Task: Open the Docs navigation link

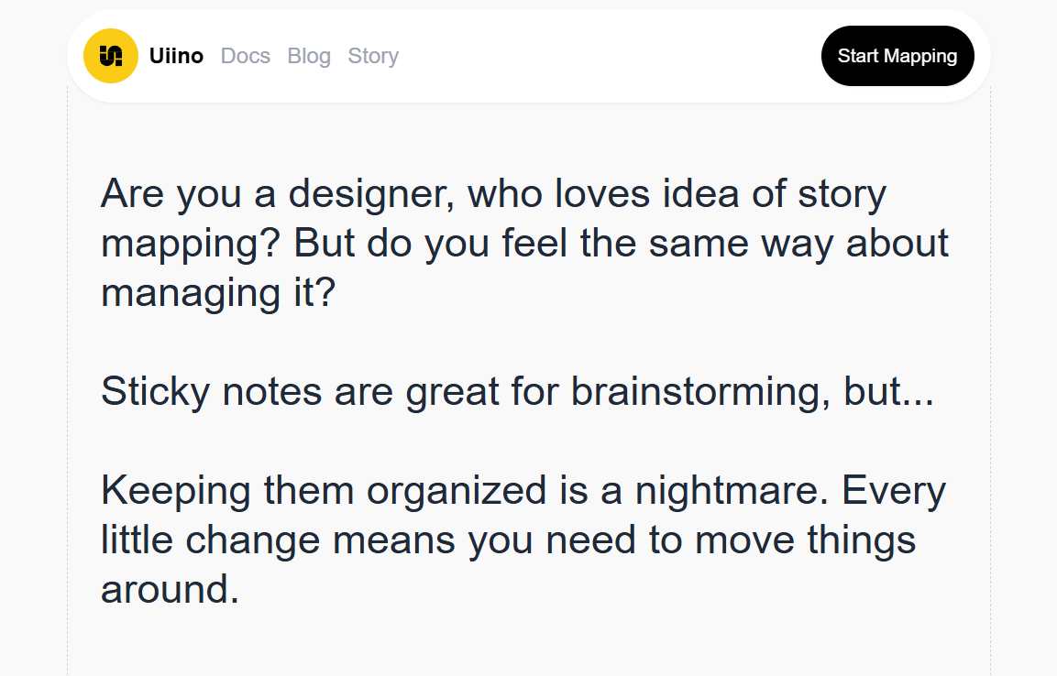Action: click(x=246, y=56)
